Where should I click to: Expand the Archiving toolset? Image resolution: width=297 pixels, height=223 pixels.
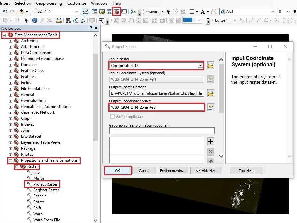10,41
